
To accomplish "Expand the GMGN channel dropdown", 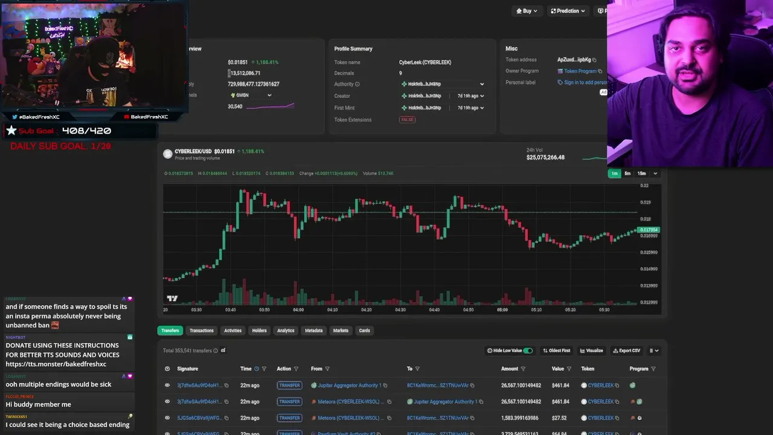I will pos(269,95).
